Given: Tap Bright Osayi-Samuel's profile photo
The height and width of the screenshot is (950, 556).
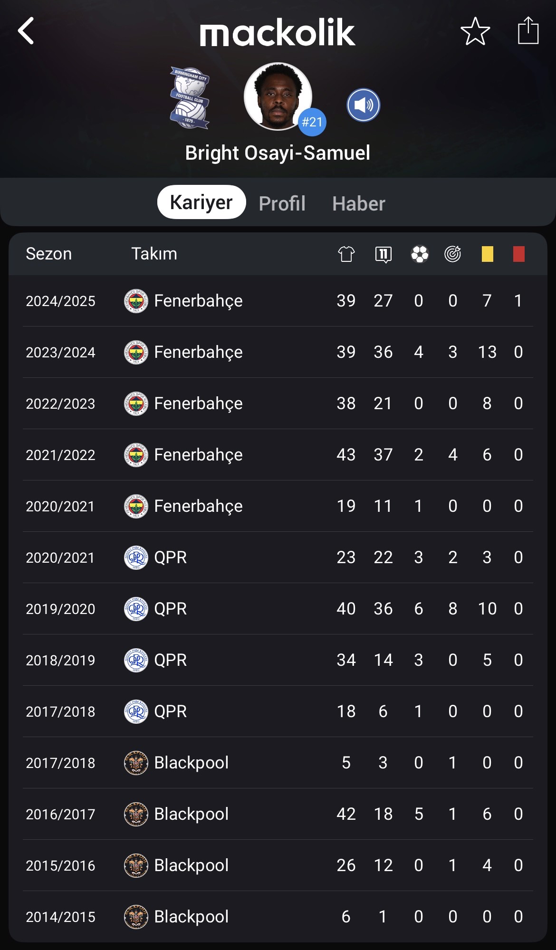Looking at the screenshot, I should click(278, 96).
